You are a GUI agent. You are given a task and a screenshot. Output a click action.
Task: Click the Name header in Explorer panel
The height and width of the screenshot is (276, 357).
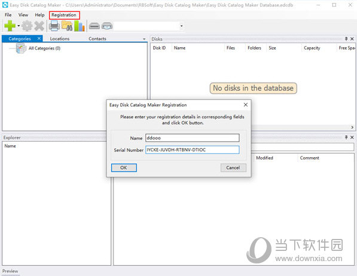point(10,146)
